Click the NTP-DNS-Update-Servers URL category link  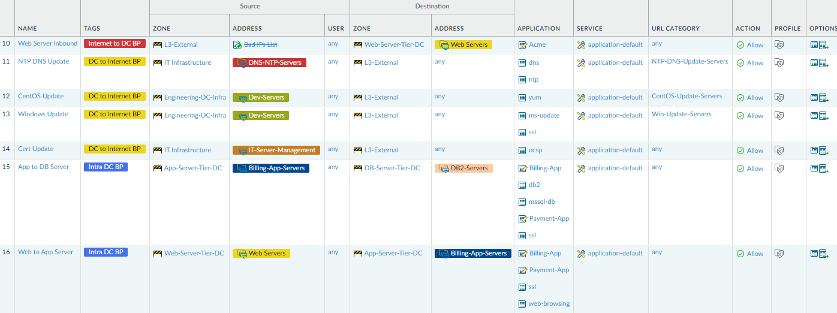tap(690, 61)
